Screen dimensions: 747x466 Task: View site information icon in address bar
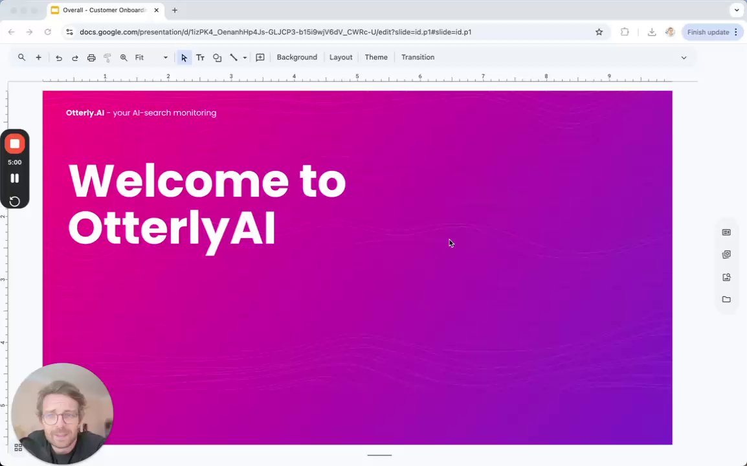tap(69, 32)
